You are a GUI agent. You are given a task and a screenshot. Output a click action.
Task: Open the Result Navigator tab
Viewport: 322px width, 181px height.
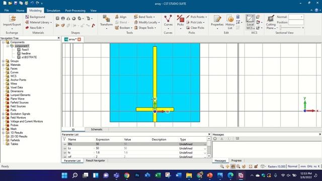point(95,160)
